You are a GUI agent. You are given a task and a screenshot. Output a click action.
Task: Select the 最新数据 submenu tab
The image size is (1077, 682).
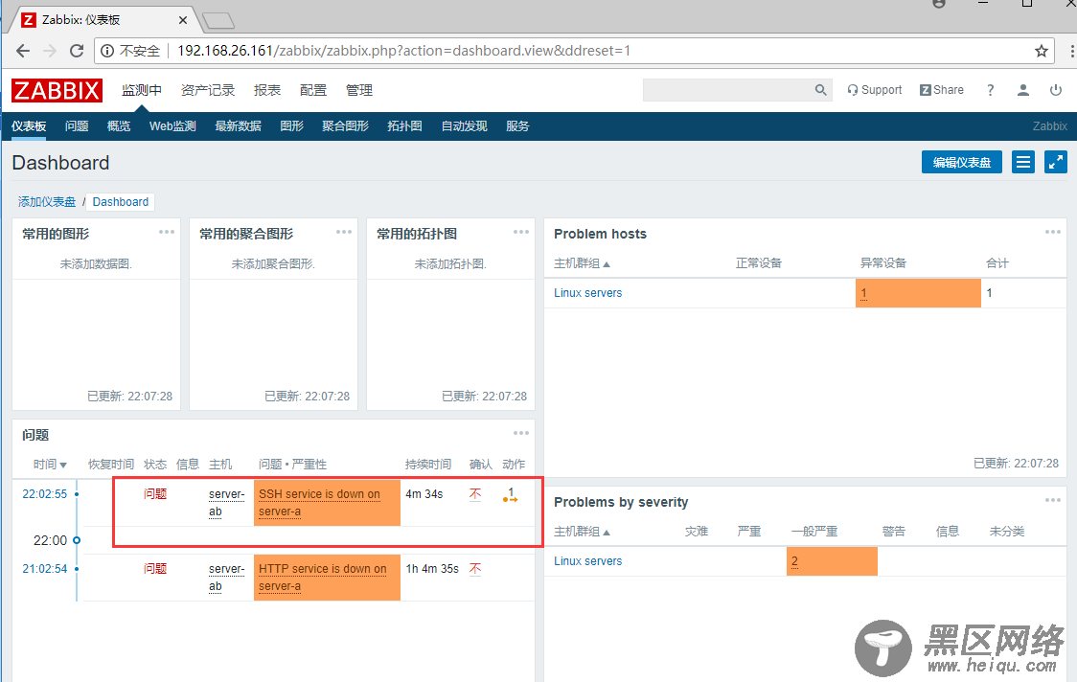point(239,126)
